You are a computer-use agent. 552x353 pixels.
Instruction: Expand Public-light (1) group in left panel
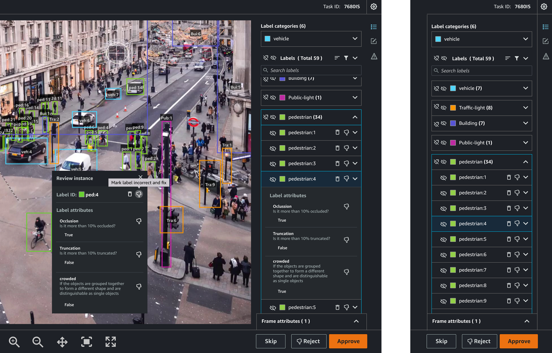tap(355, 97)
